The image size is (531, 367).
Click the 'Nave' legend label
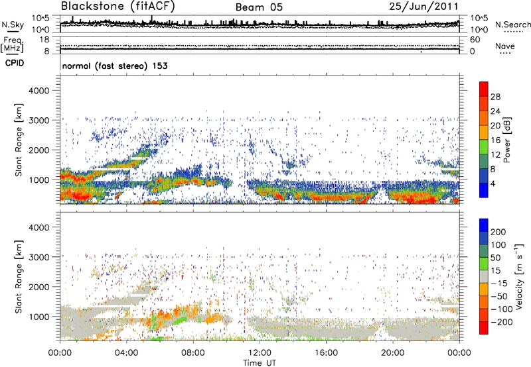(505, 46)
